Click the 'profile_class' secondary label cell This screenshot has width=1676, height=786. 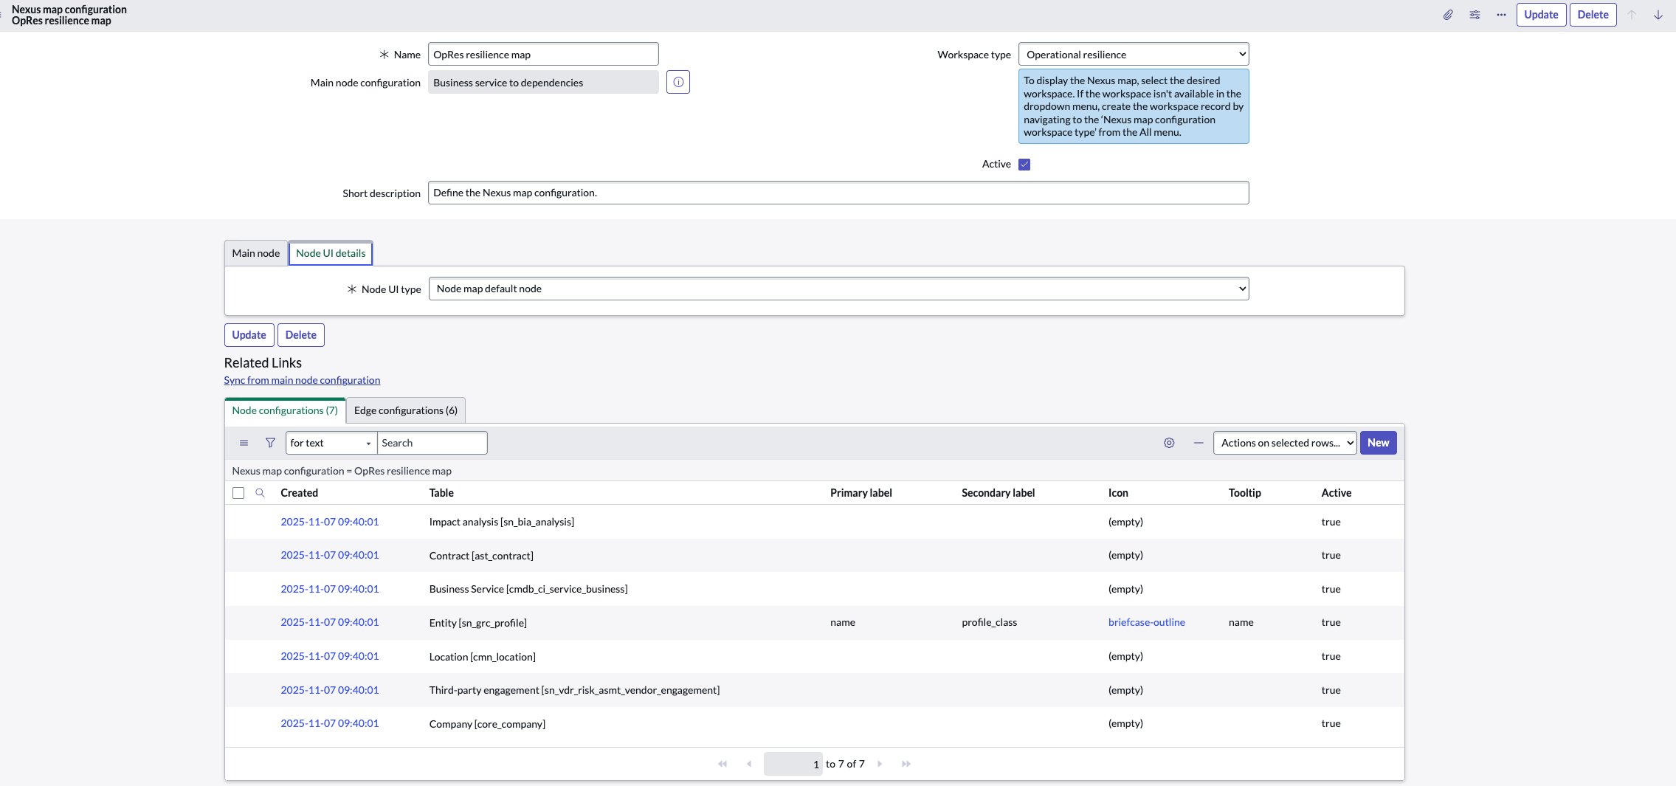click(x=990, y=622)
